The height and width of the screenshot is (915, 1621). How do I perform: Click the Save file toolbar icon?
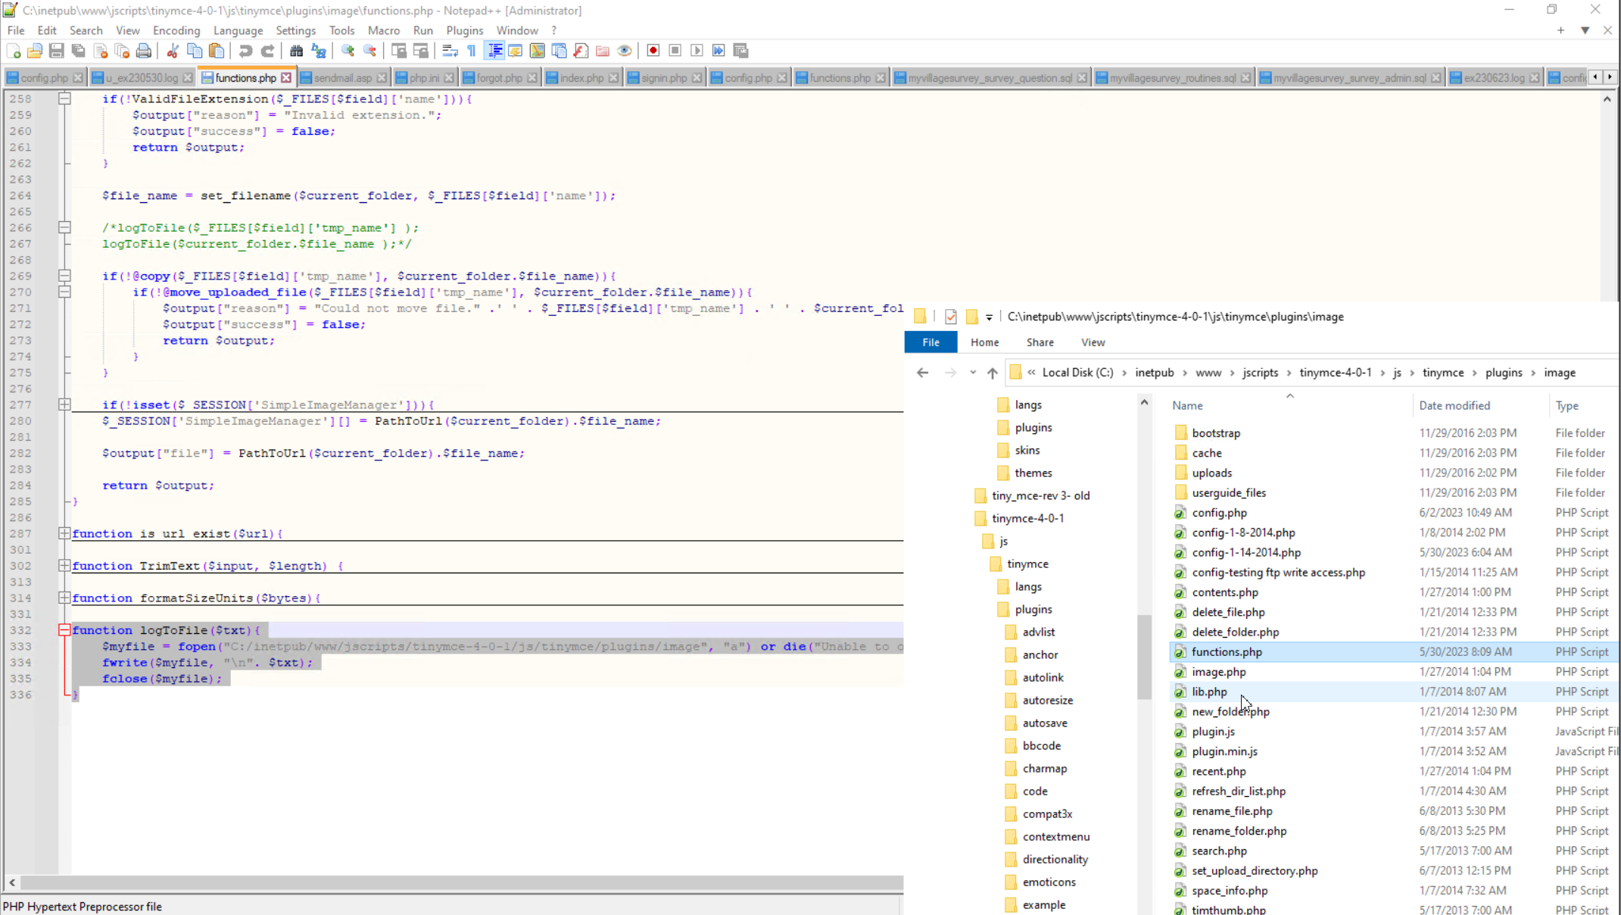(56, 51)
